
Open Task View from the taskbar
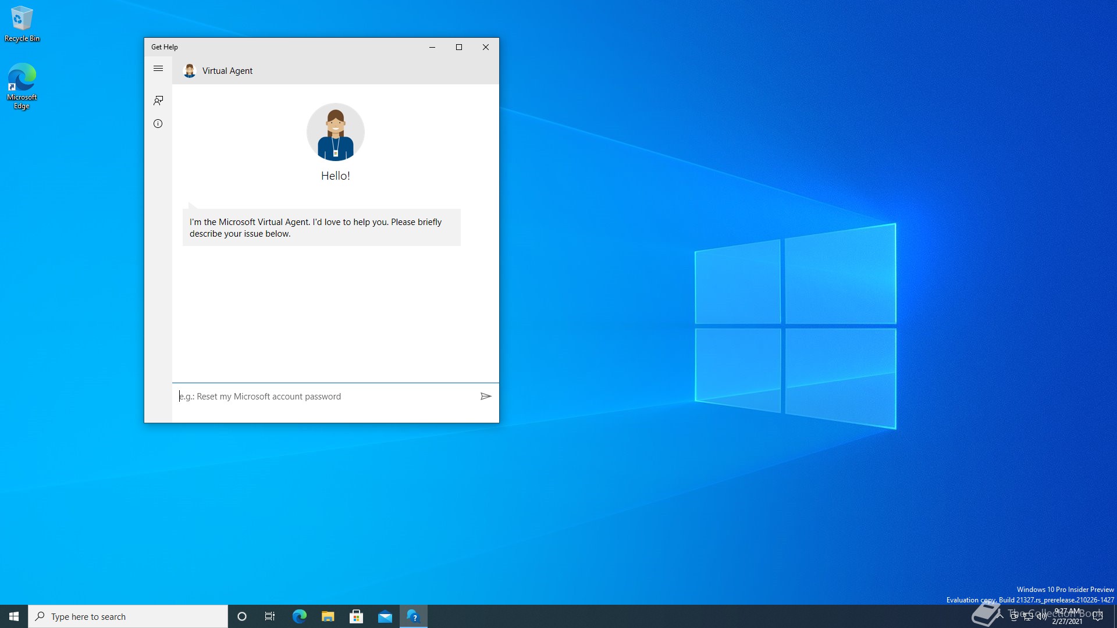pos(270,616)
